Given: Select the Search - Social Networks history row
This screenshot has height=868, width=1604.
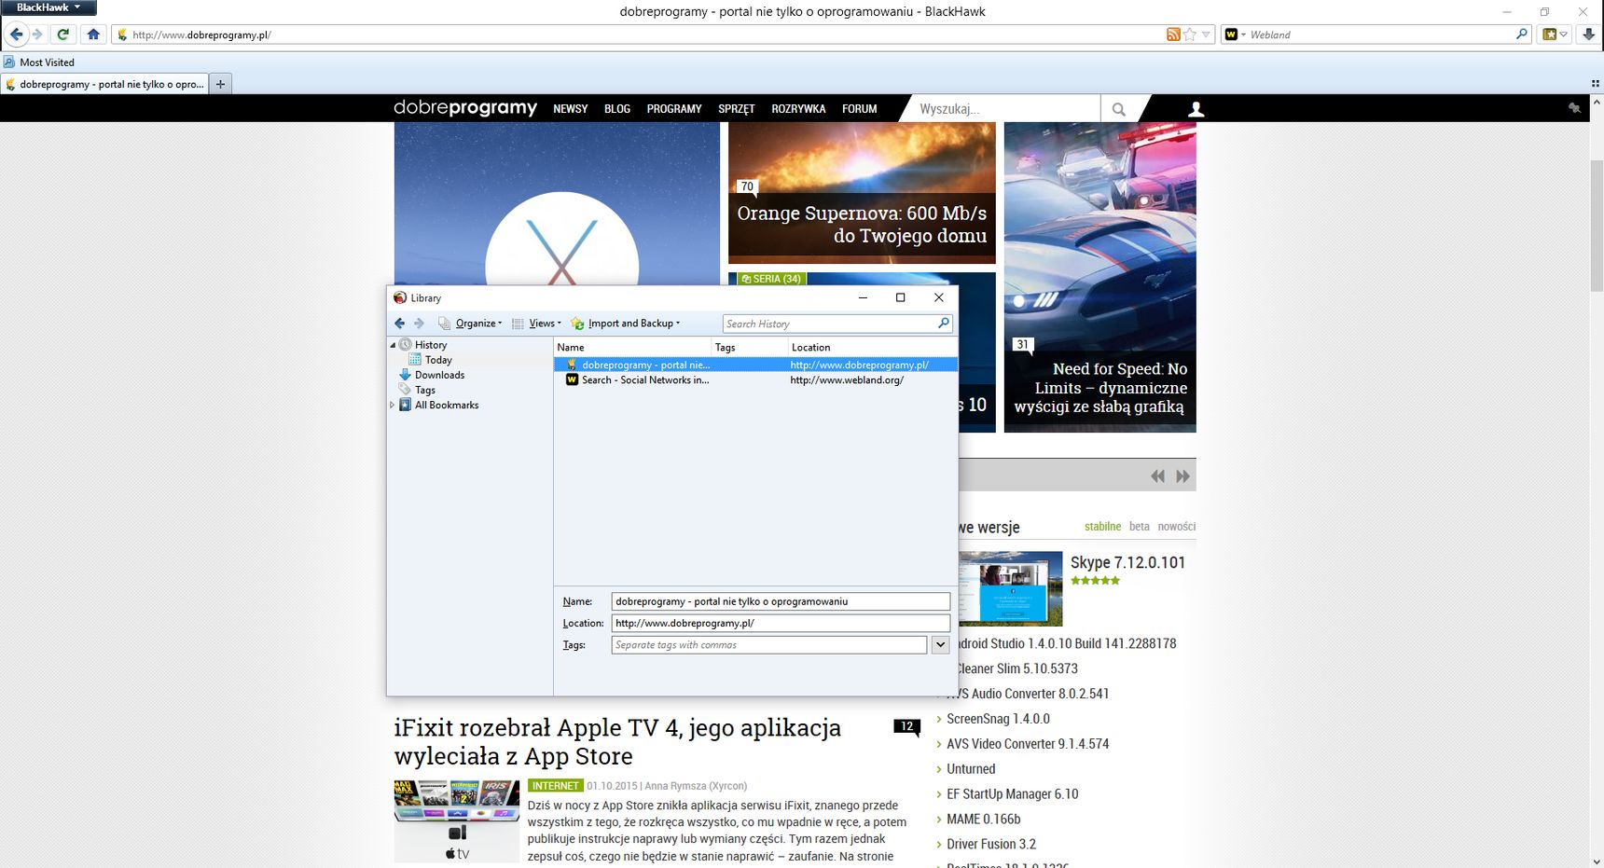Looking at the screenshot, I should [x=755, y=380].
